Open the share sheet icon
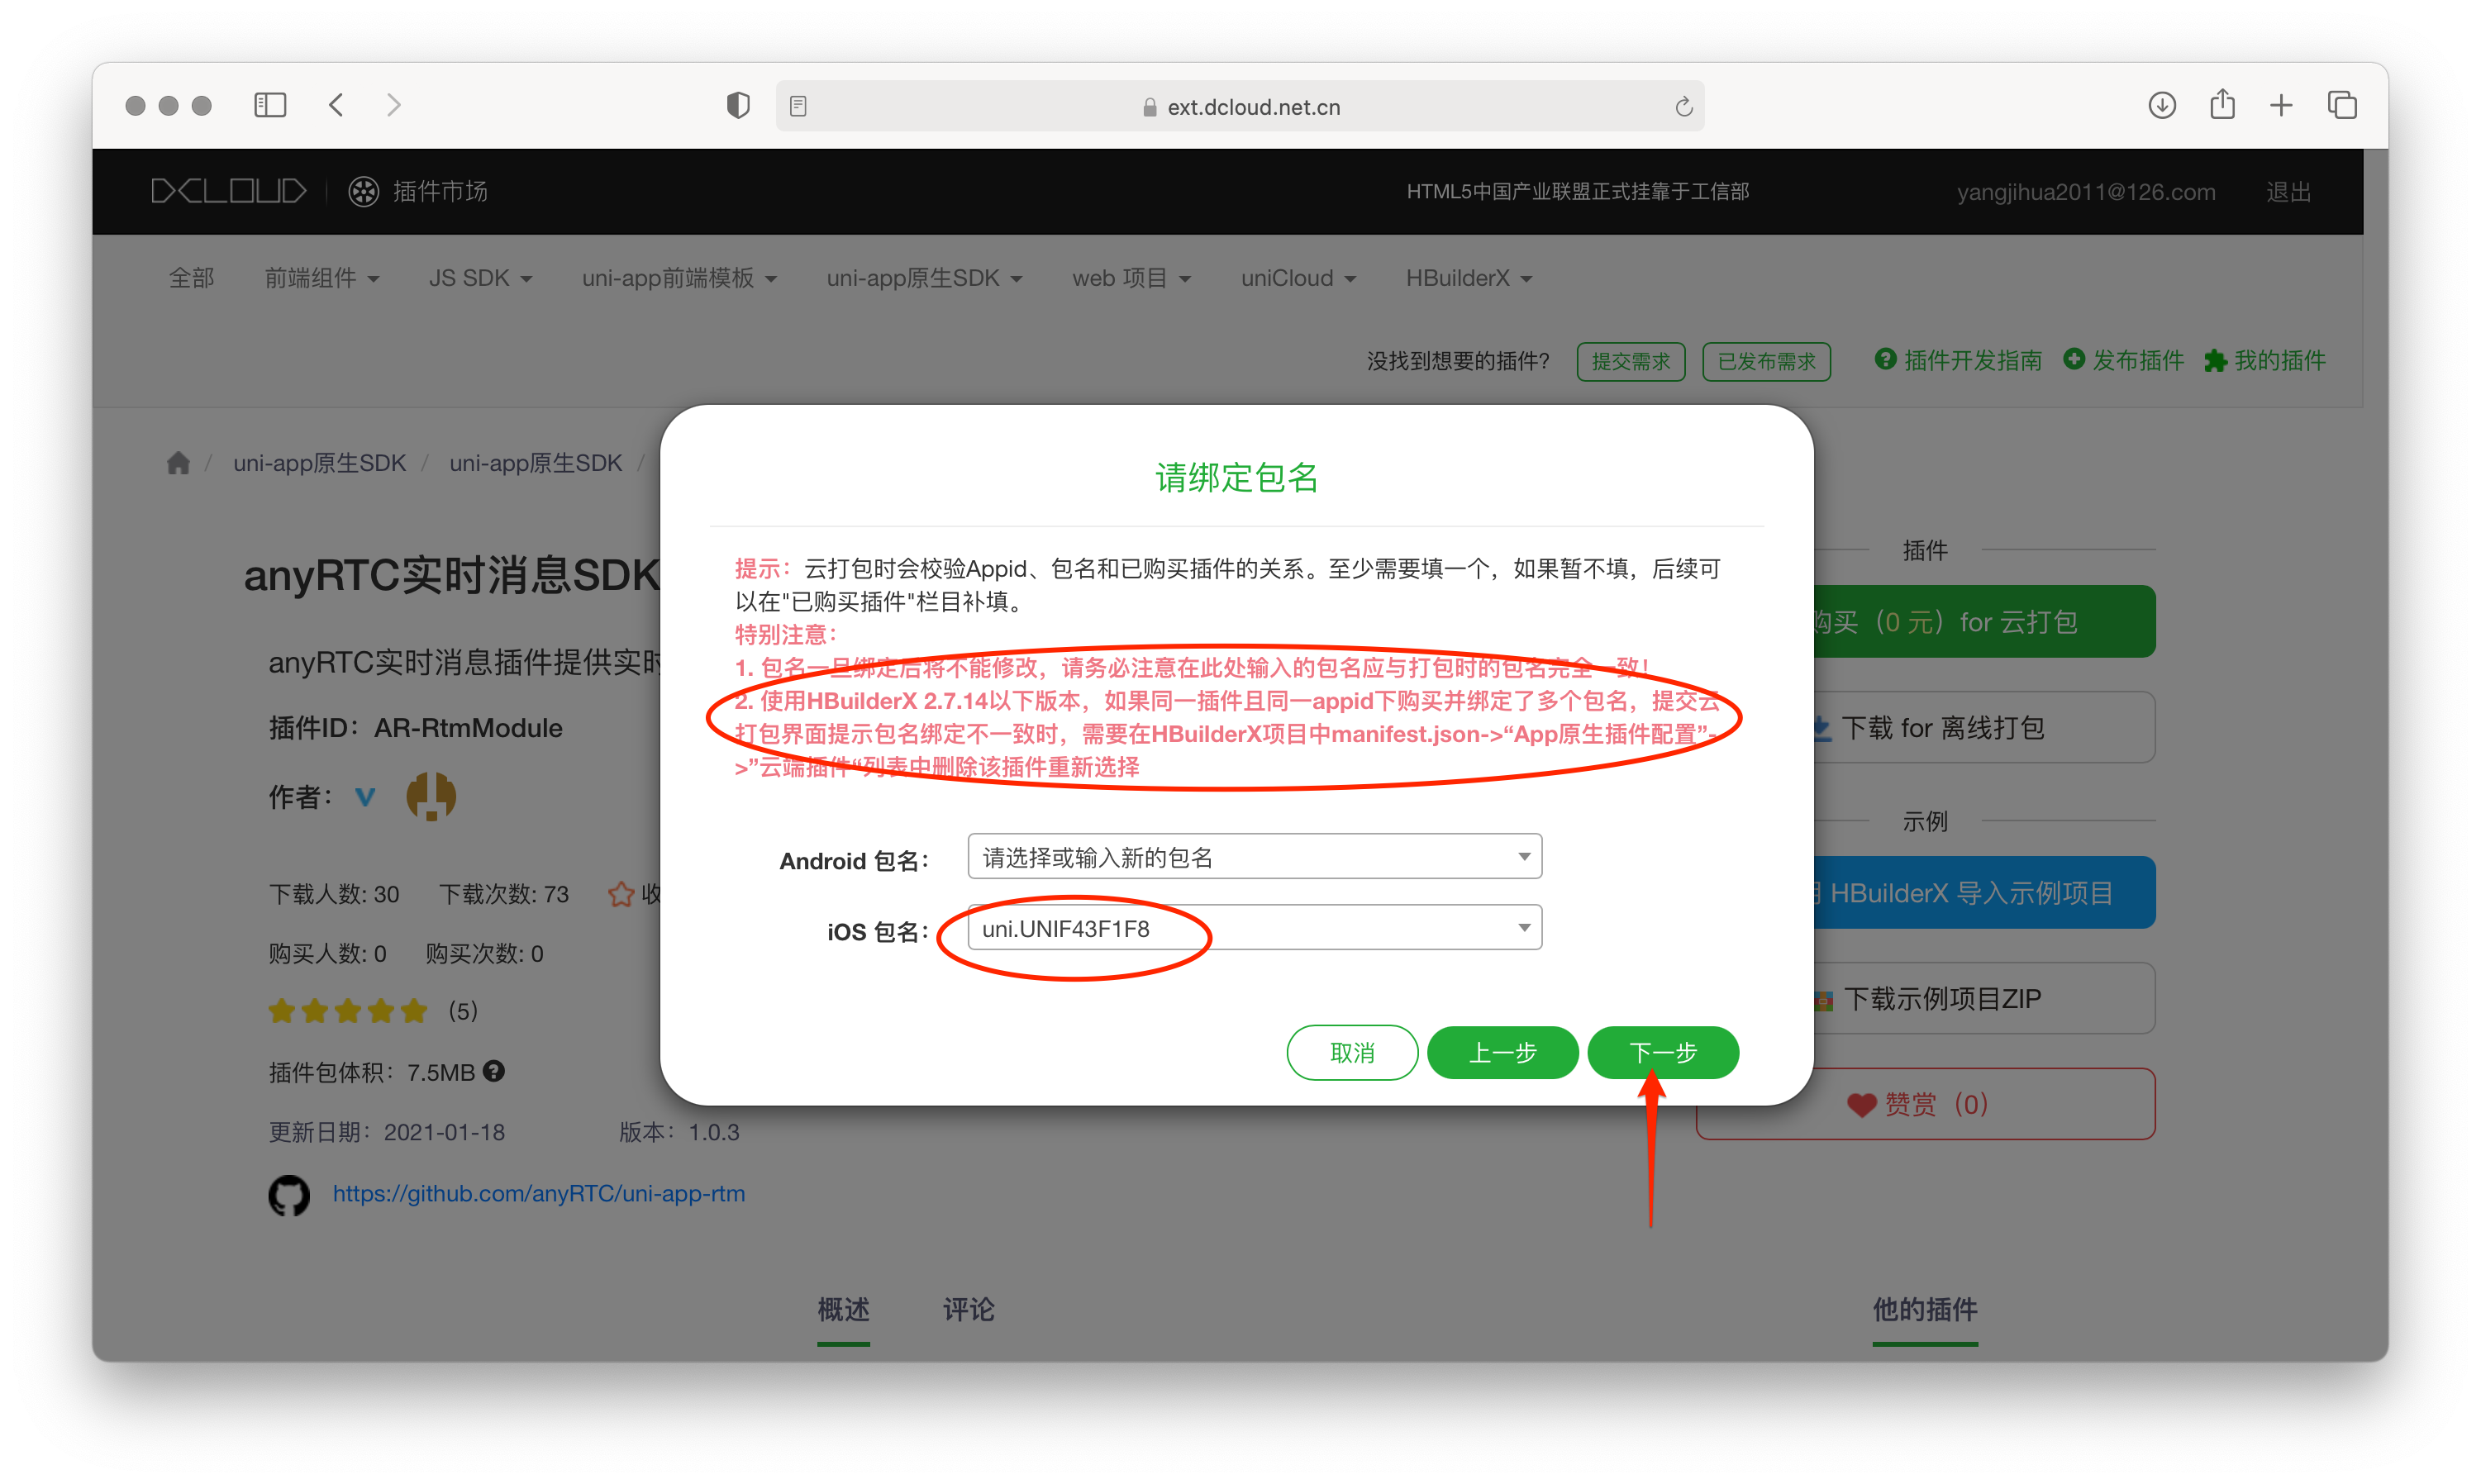Viewport: 2481px width, 1484px height. (2222, 104)
